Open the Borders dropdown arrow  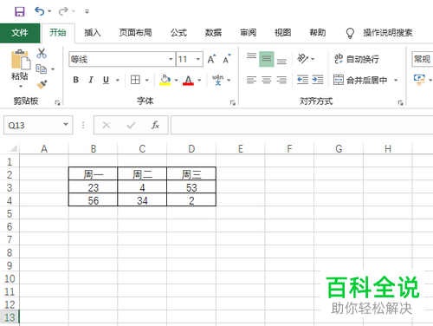coord(147,80)
